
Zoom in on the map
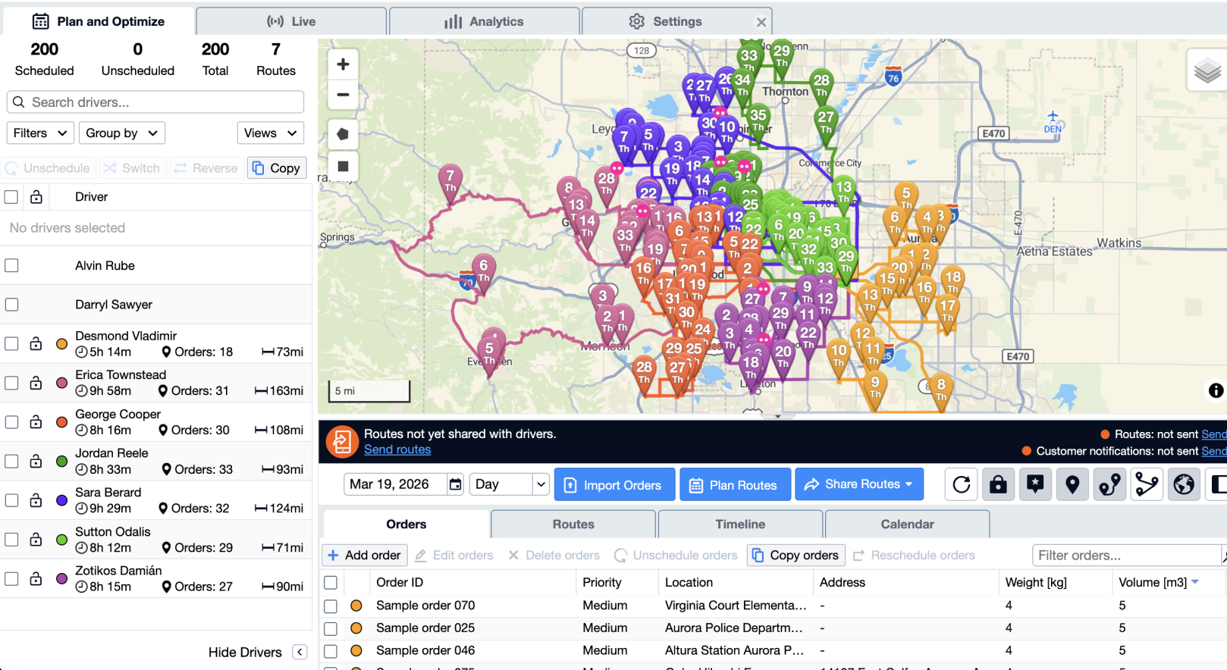(x=343, y=64)
